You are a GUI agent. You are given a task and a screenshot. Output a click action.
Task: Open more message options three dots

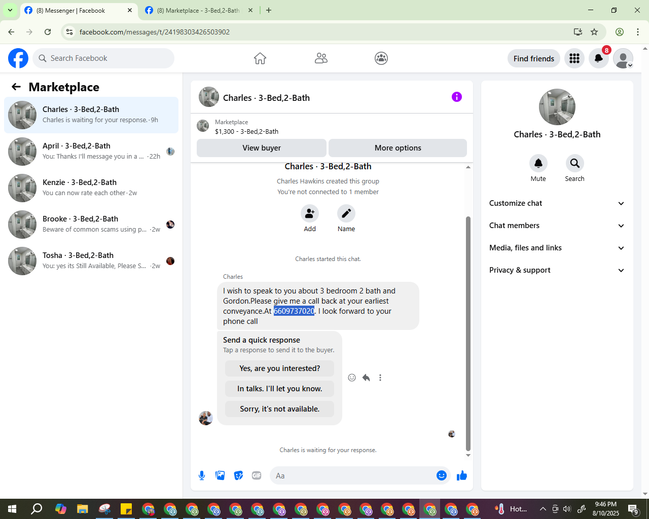380,378
